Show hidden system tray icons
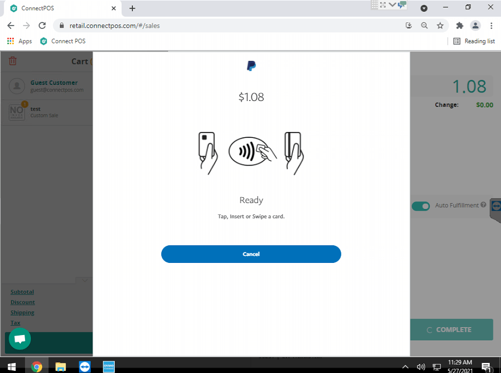The width and height of the screenshot is (501, 373). click(x=405, y=367)
